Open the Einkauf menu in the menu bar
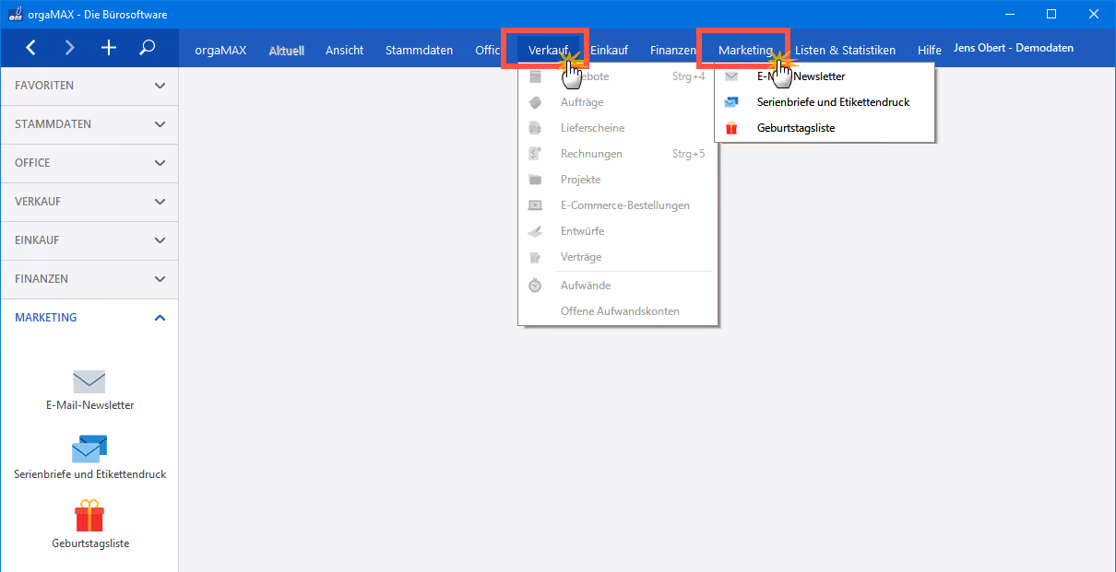Image resolution: width=1116 pixels, height=572 pixels. (609, 50)
